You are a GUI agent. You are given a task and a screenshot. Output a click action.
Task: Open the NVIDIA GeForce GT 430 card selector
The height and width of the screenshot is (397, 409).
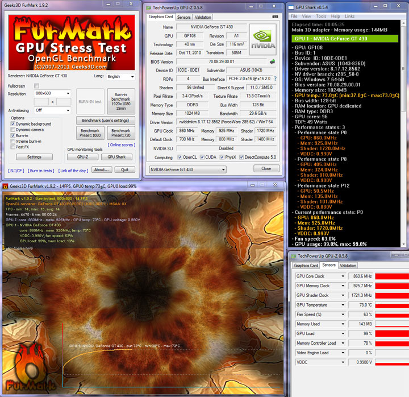[x=187, y=169]
